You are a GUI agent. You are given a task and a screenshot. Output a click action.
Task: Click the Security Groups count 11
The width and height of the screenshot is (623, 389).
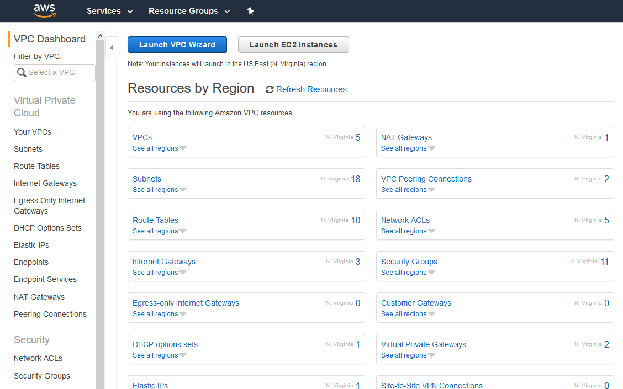point(604,262)
